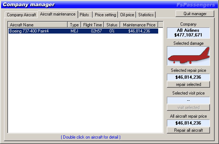Click the All aircraft repair price value

click(x=188, y=123)
